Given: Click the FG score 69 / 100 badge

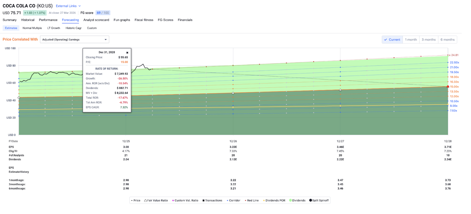Looking at the screenshot, I should tap(103, 13).
